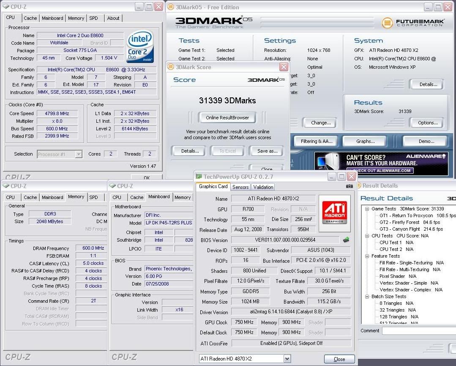The width and height of the screenshot is (456, 366).
Task: Collapse the Batch Size Tests tree node
Action: [367, 296]
